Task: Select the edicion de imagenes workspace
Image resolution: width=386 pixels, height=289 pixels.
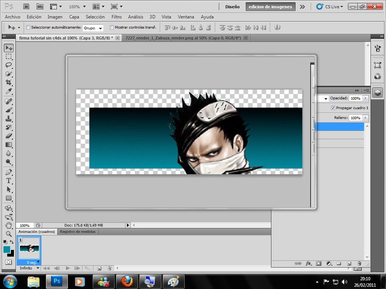Action: (x=270, y=7)
